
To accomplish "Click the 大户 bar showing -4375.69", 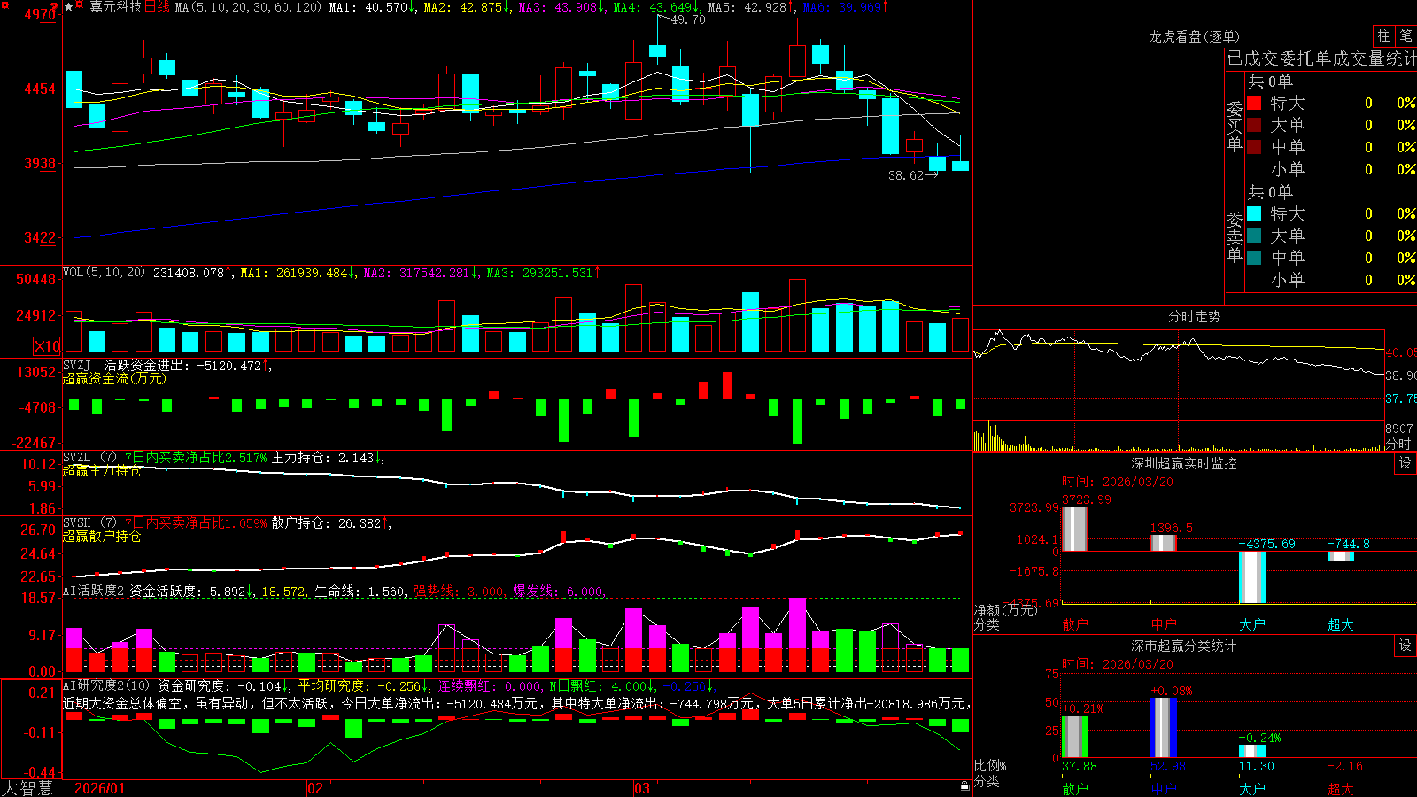I will [x=1251, y=577].
